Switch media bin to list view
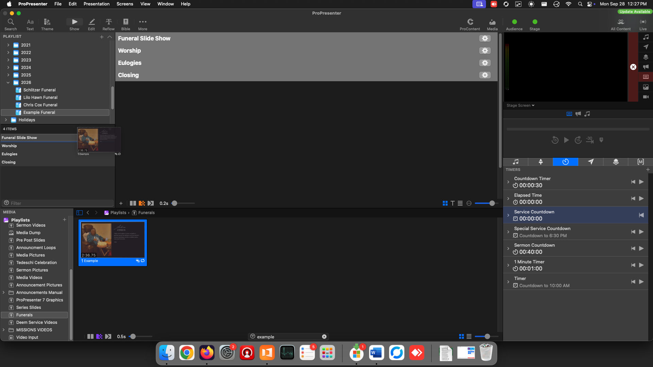The image size is (653, 367). (469, 336)
